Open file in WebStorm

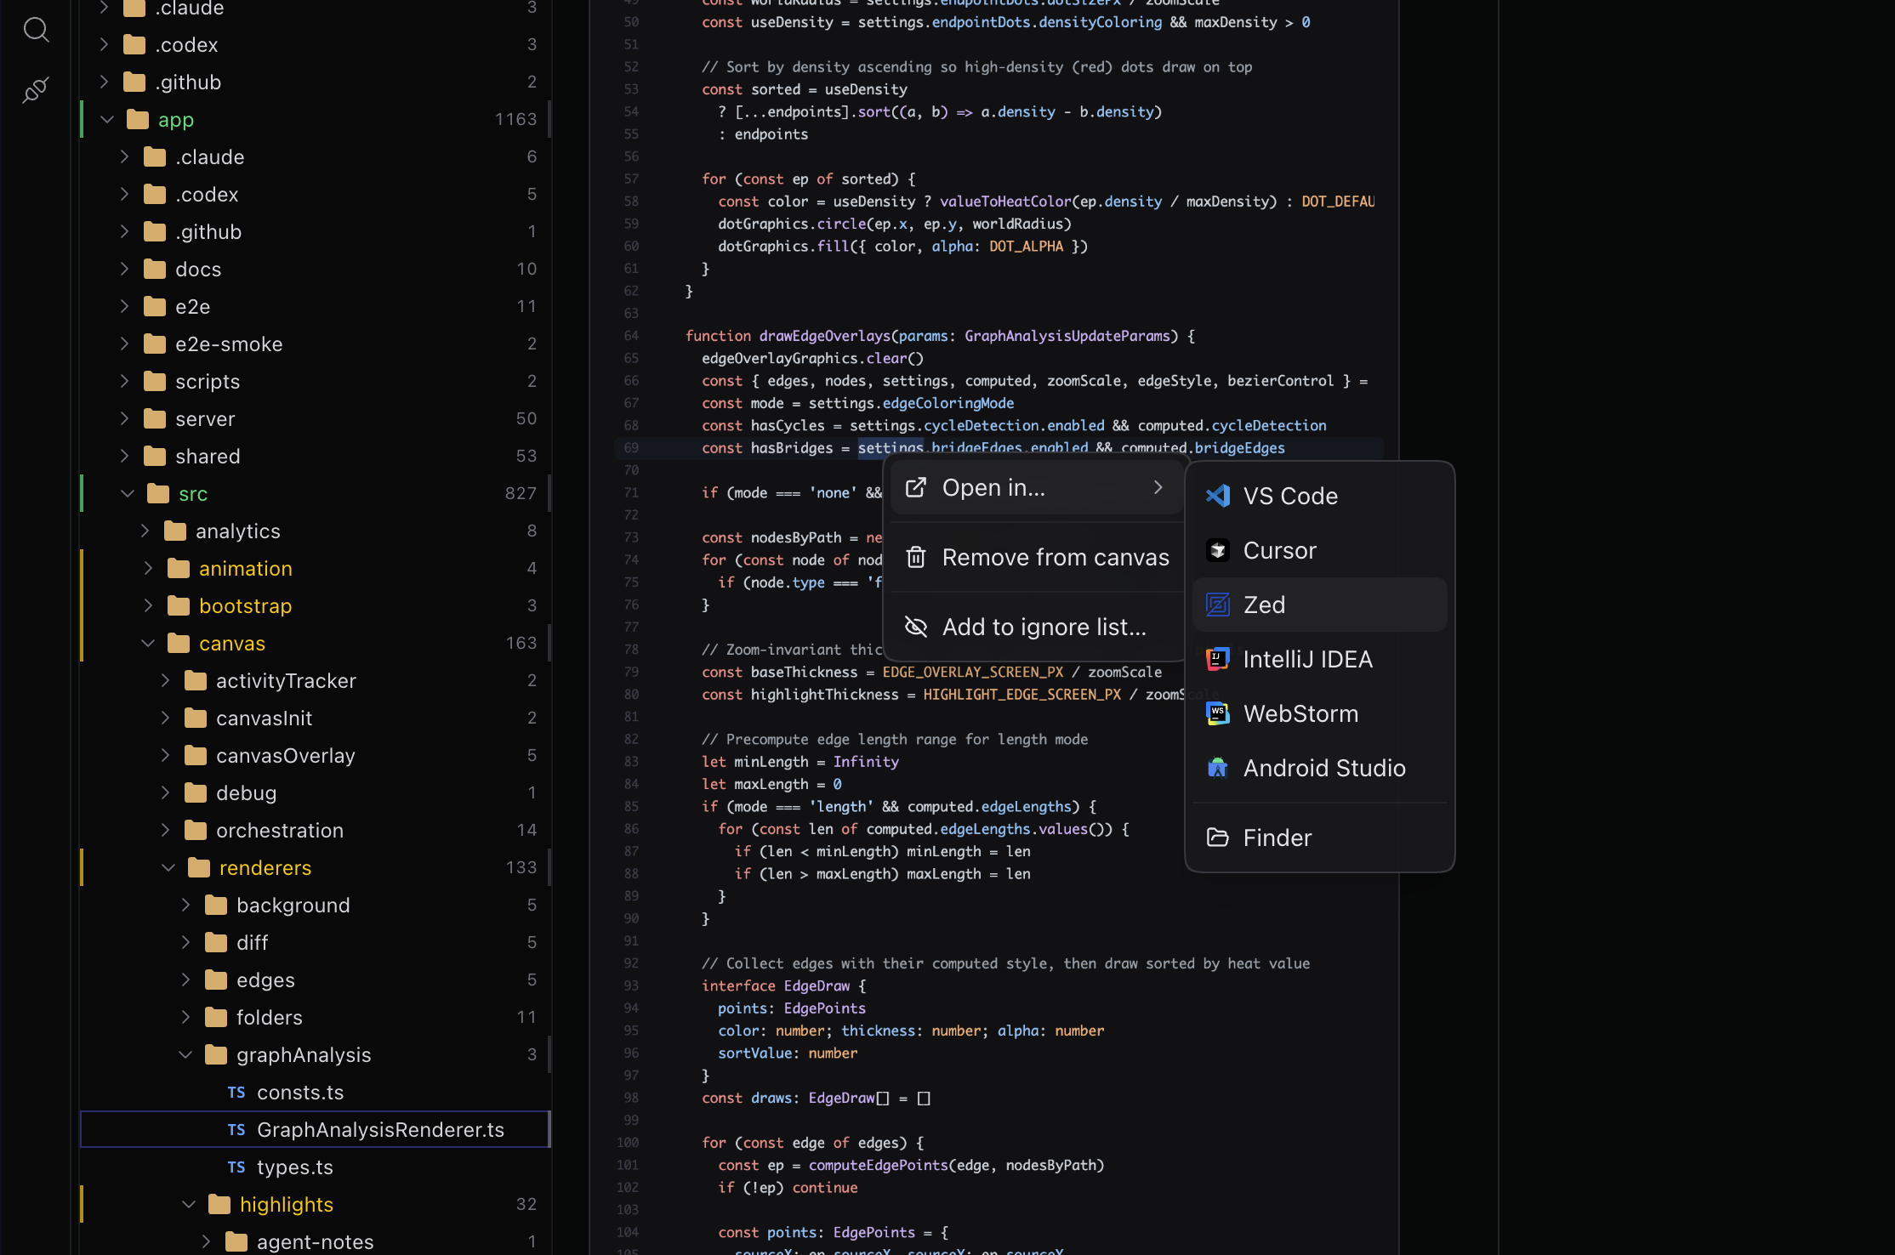point(1319,713)
